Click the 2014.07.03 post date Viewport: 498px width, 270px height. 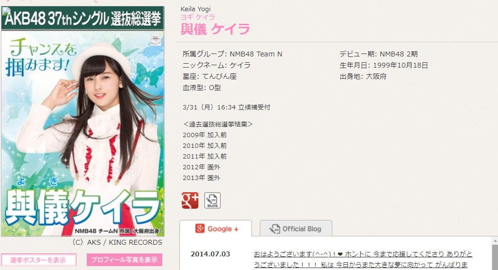point(210,254)
